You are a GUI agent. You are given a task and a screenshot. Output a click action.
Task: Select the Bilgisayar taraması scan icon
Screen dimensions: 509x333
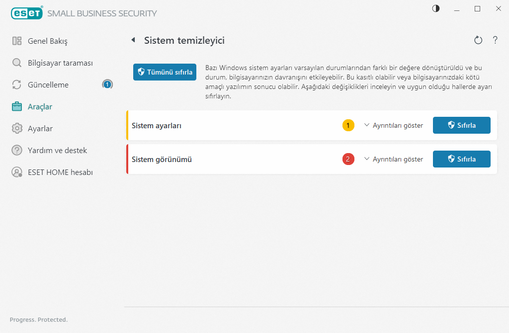tap(17, 63)
